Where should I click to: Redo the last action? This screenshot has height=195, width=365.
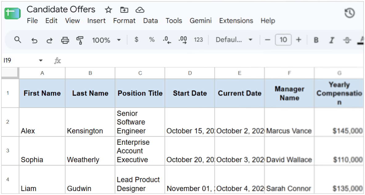coord(49,41)
